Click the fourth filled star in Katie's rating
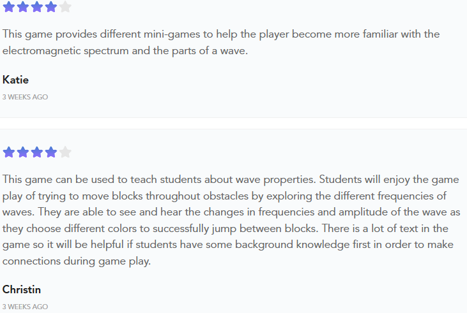Image resolution: width=467 pixels, height=313 pixels. click(51, 7)
